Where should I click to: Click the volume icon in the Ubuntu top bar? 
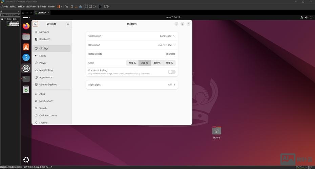(x=306, y=18)
